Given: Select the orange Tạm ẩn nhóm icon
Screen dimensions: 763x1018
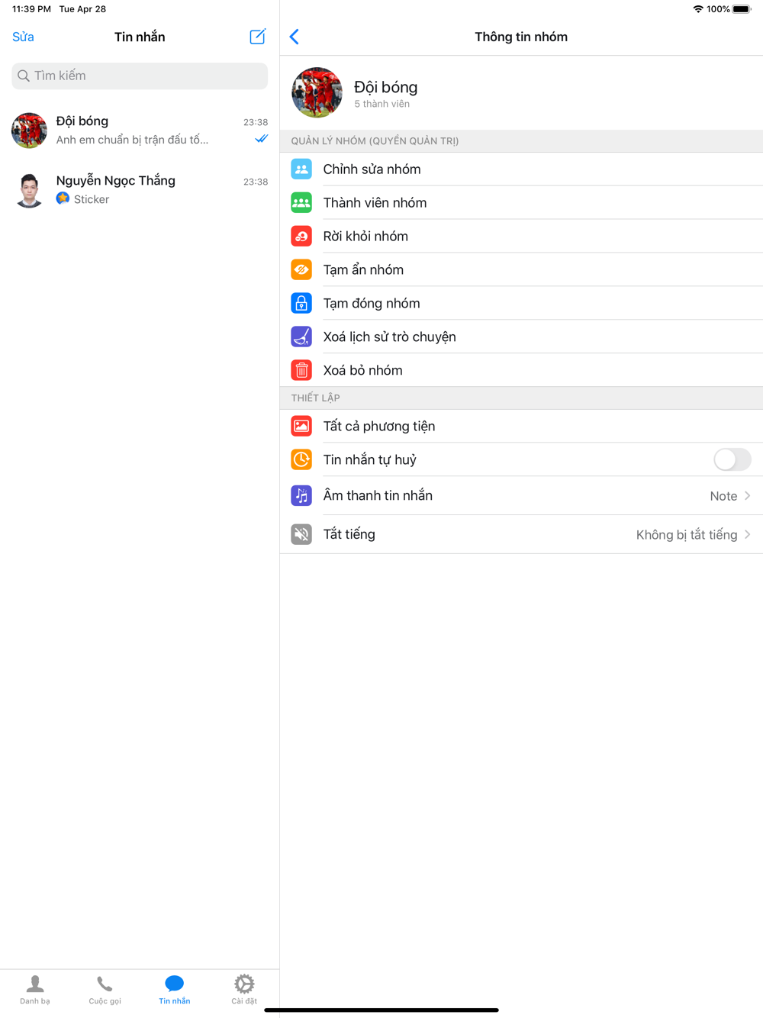Looking at the screenshot, I should click(301, 270).
